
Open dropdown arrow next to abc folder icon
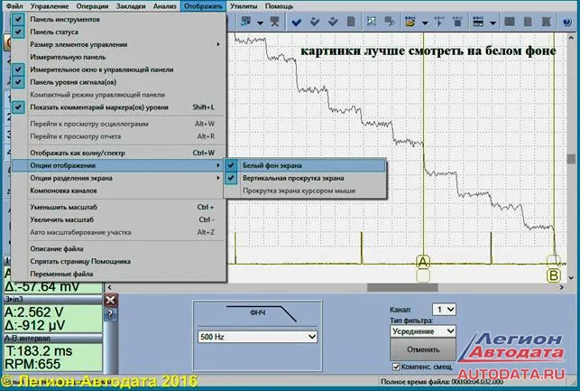425,23
